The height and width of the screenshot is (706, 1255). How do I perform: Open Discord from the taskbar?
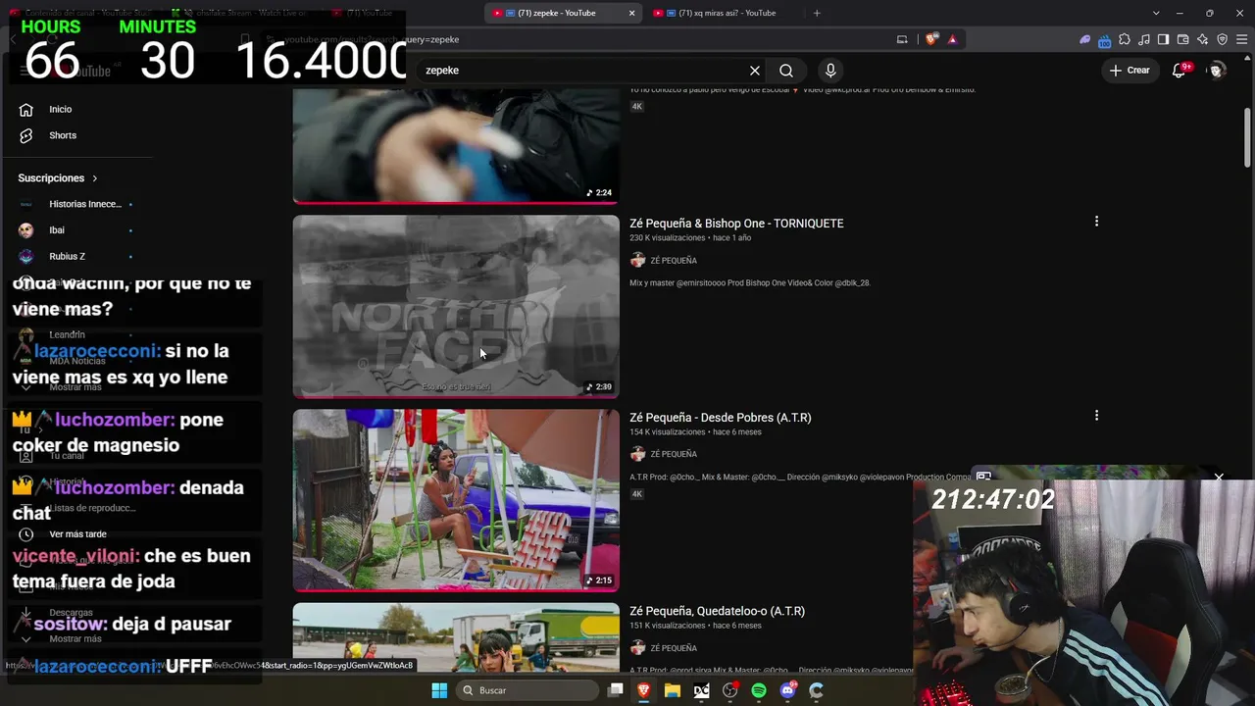click(x=787, y=690)
